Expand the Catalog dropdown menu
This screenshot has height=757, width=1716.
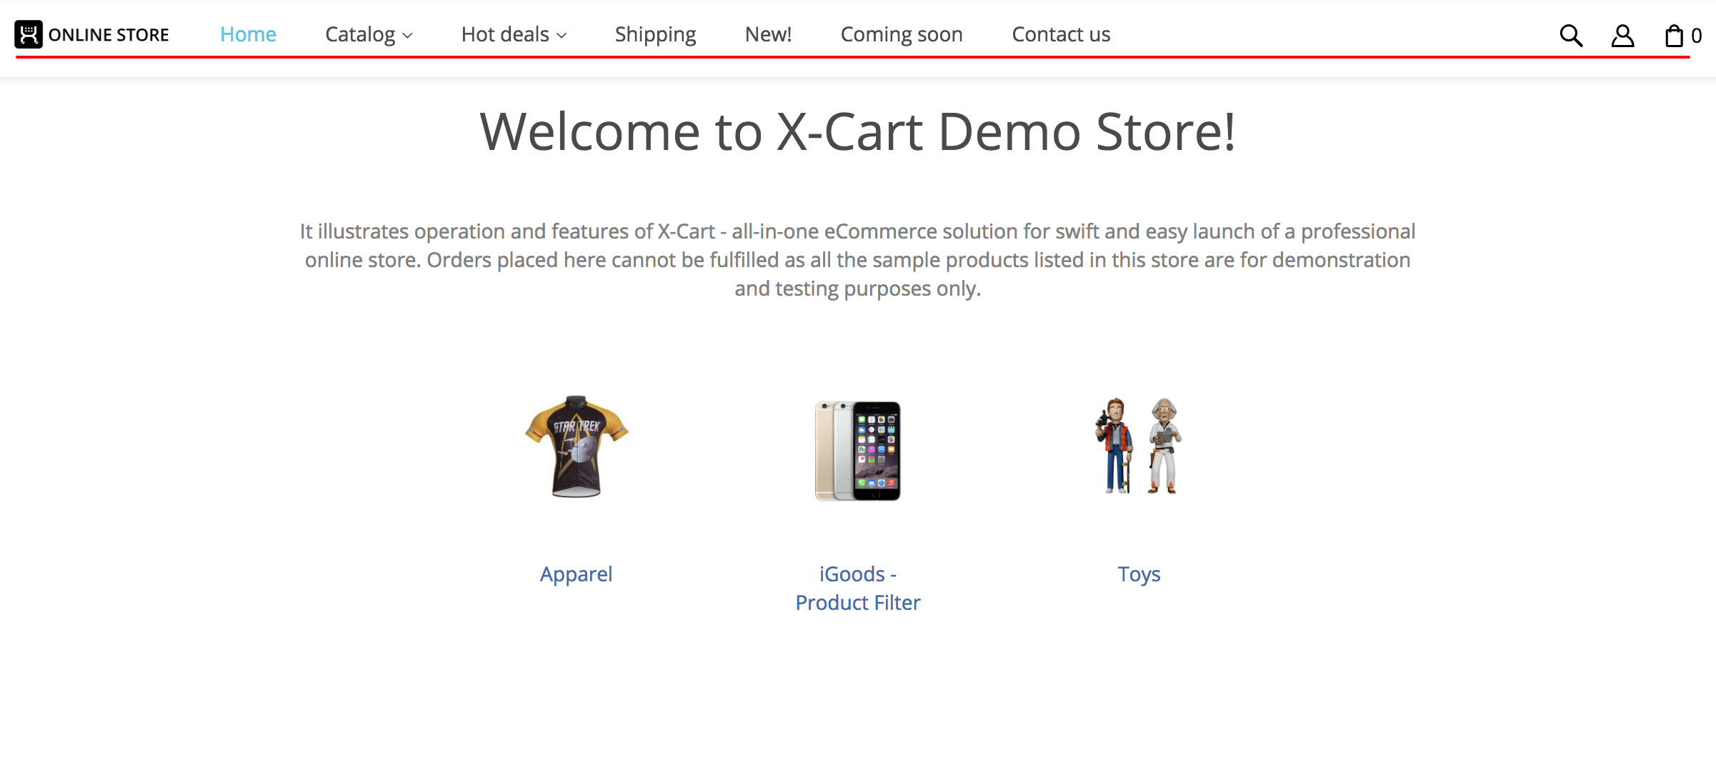(x=360, y=34)
